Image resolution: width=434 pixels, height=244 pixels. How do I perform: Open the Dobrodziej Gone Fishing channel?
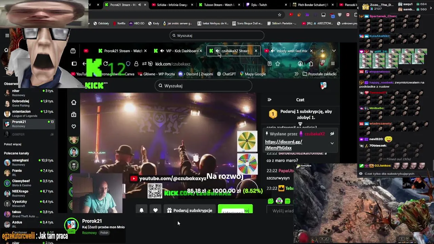[29, 103]
